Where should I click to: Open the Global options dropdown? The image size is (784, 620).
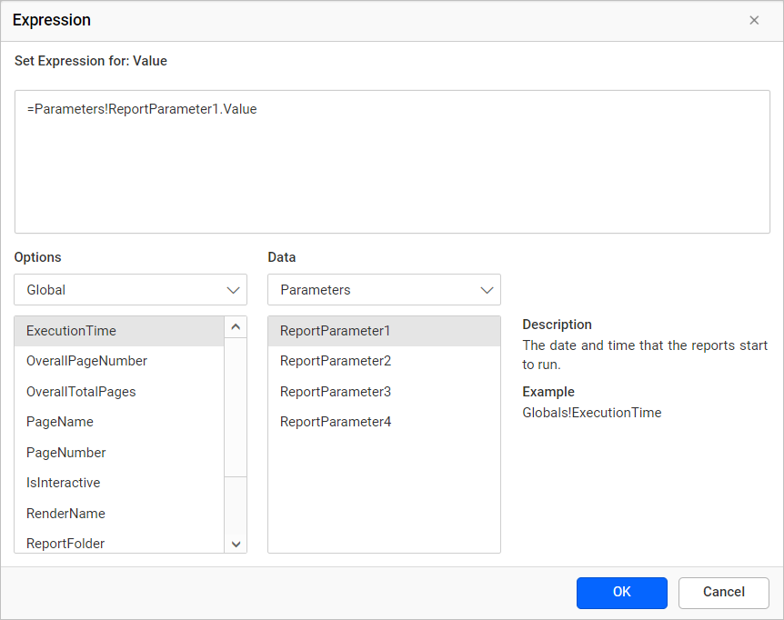130,290
